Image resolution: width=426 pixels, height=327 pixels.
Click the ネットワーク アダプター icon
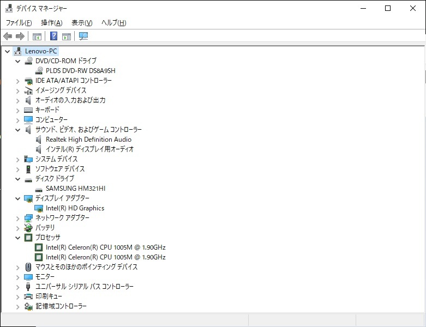click(28, 218)
